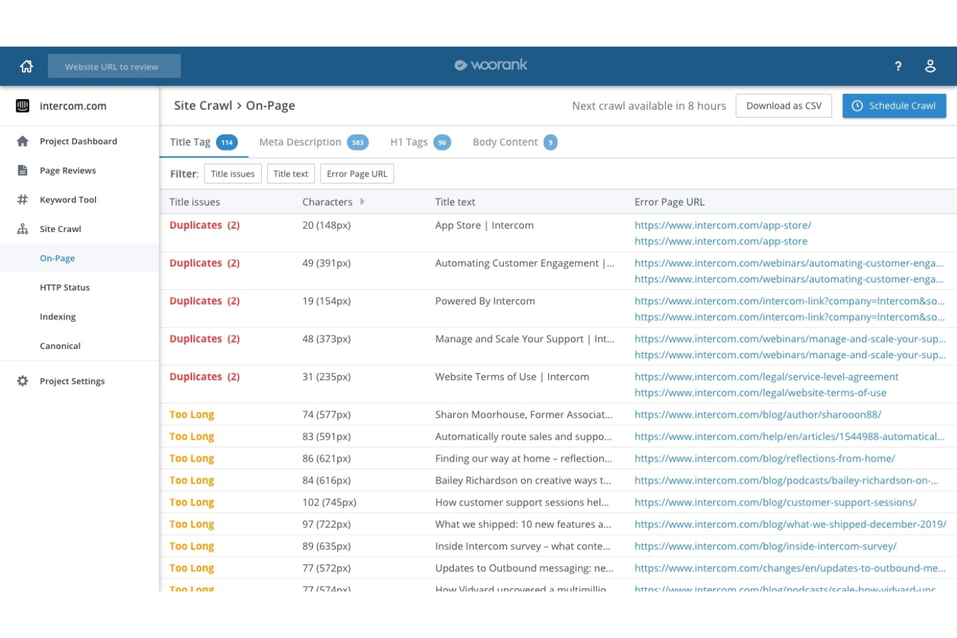Open the app-store/ URL with trailing slash
The image size is (957, 638).
click(723, 226)
